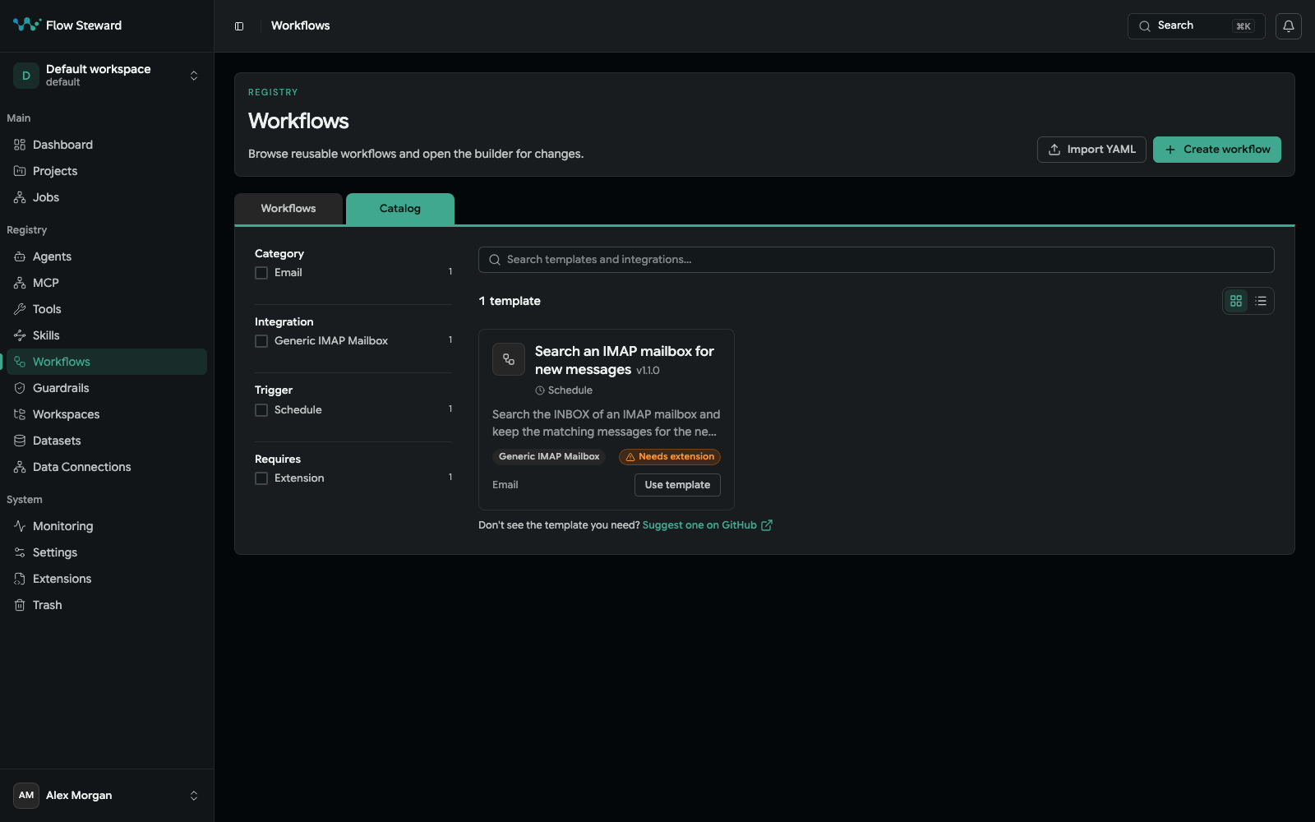Click the Workflows breadcrumb in header
The height and width of the screenshot is (822, 1315).
tap(301, 26)
